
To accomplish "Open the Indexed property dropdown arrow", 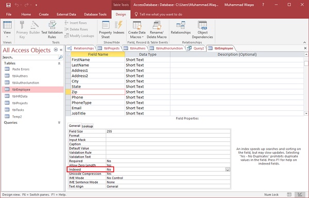I will point(228,170).
